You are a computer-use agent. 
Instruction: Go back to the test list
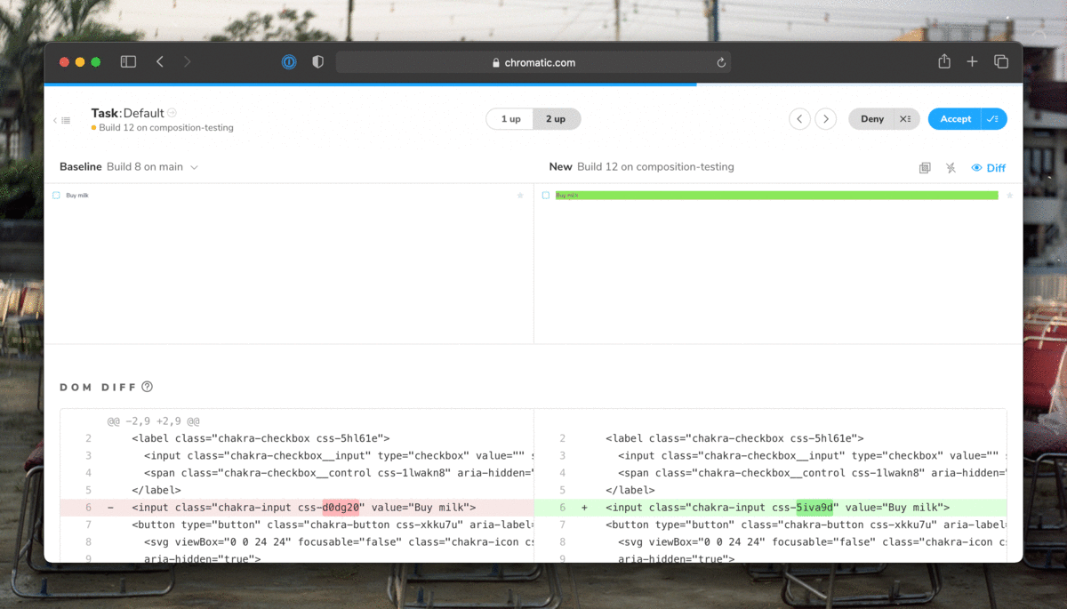click(x=61, y=120)
